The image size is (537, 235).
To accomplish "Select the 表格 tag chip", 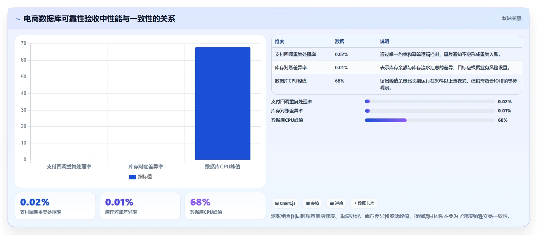I will pyautogui.click(x=312, y=203).
